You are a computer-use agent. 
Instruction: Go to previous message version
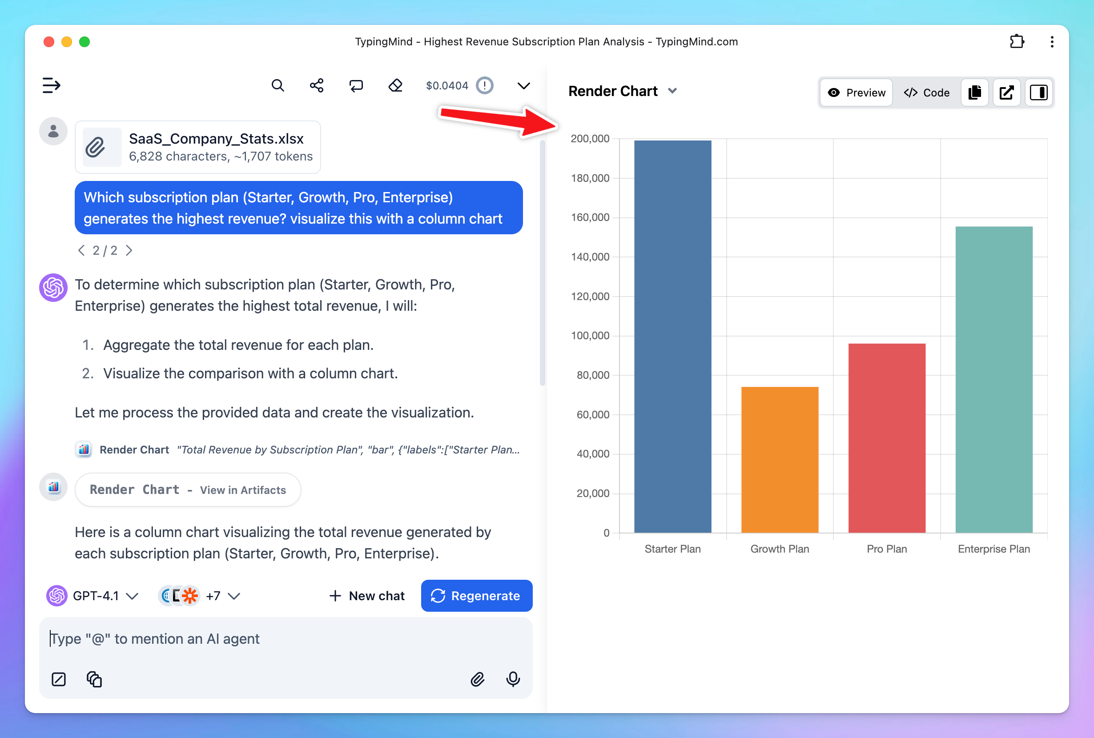coord(81,250)
